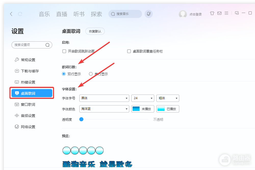The width and height of the screenshot is (255, 170).
Task: Click the 恢复默认 button
Action: click(x=95, y=31)
